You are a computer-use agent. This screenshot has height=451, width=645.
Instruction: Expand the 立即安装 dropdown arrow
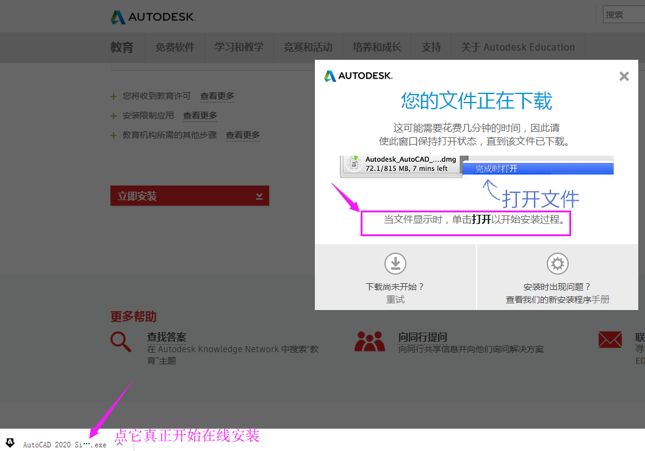[259, 196]
